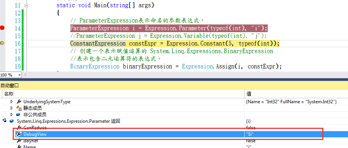The image size is (348, 148).
Task: Click the Expression.Parameter return value icon
Action: coord(12,121)
